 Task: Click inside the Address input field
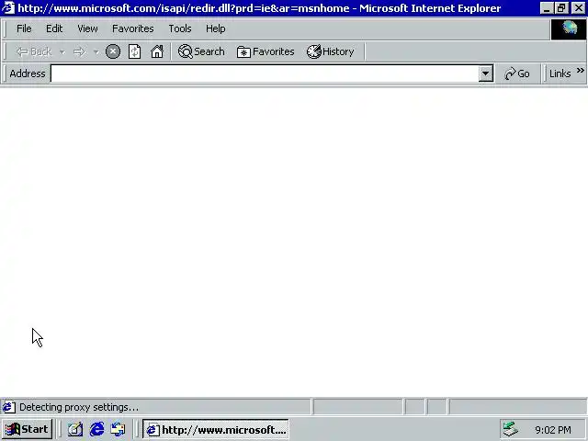pyautogui.click(x=265, y=73)
